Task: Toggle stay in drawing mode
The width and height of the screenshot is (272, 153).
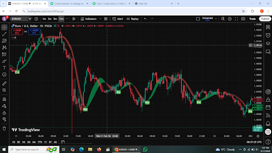Action: point(4,106)
